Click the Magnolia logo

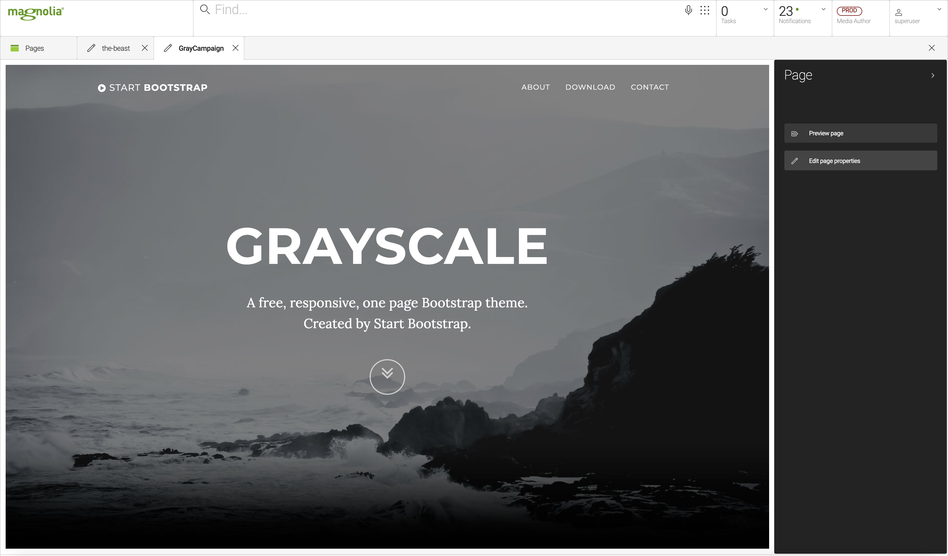(x=36, y=12)
